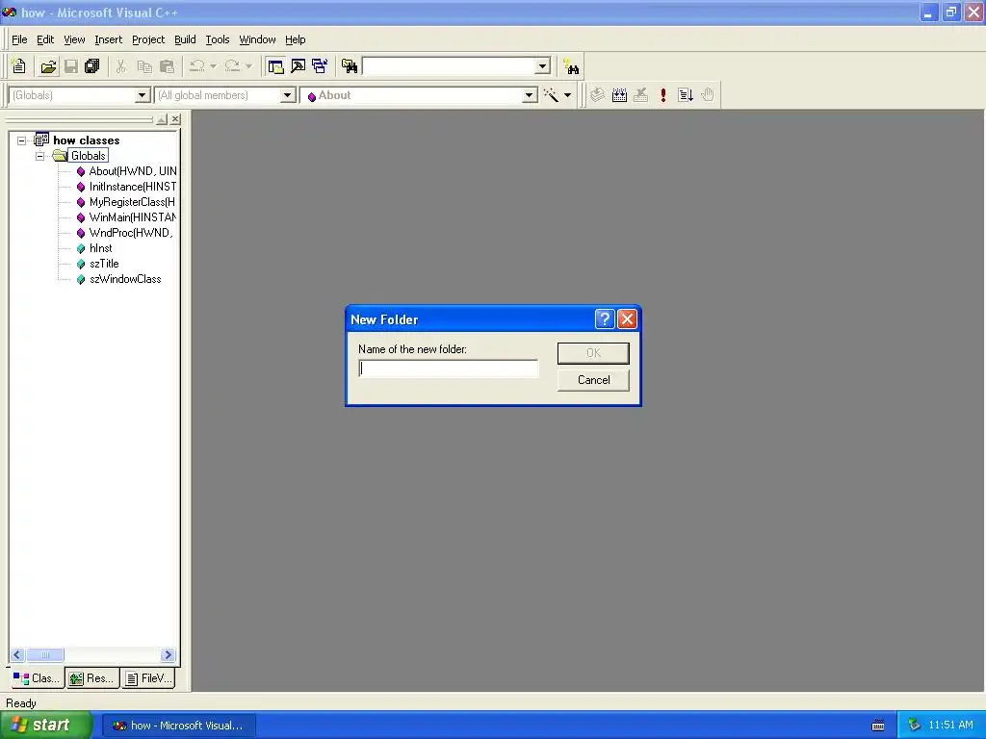Open the (All global members) filter dropdown
The image size is (986, 739).
(287, 95)
